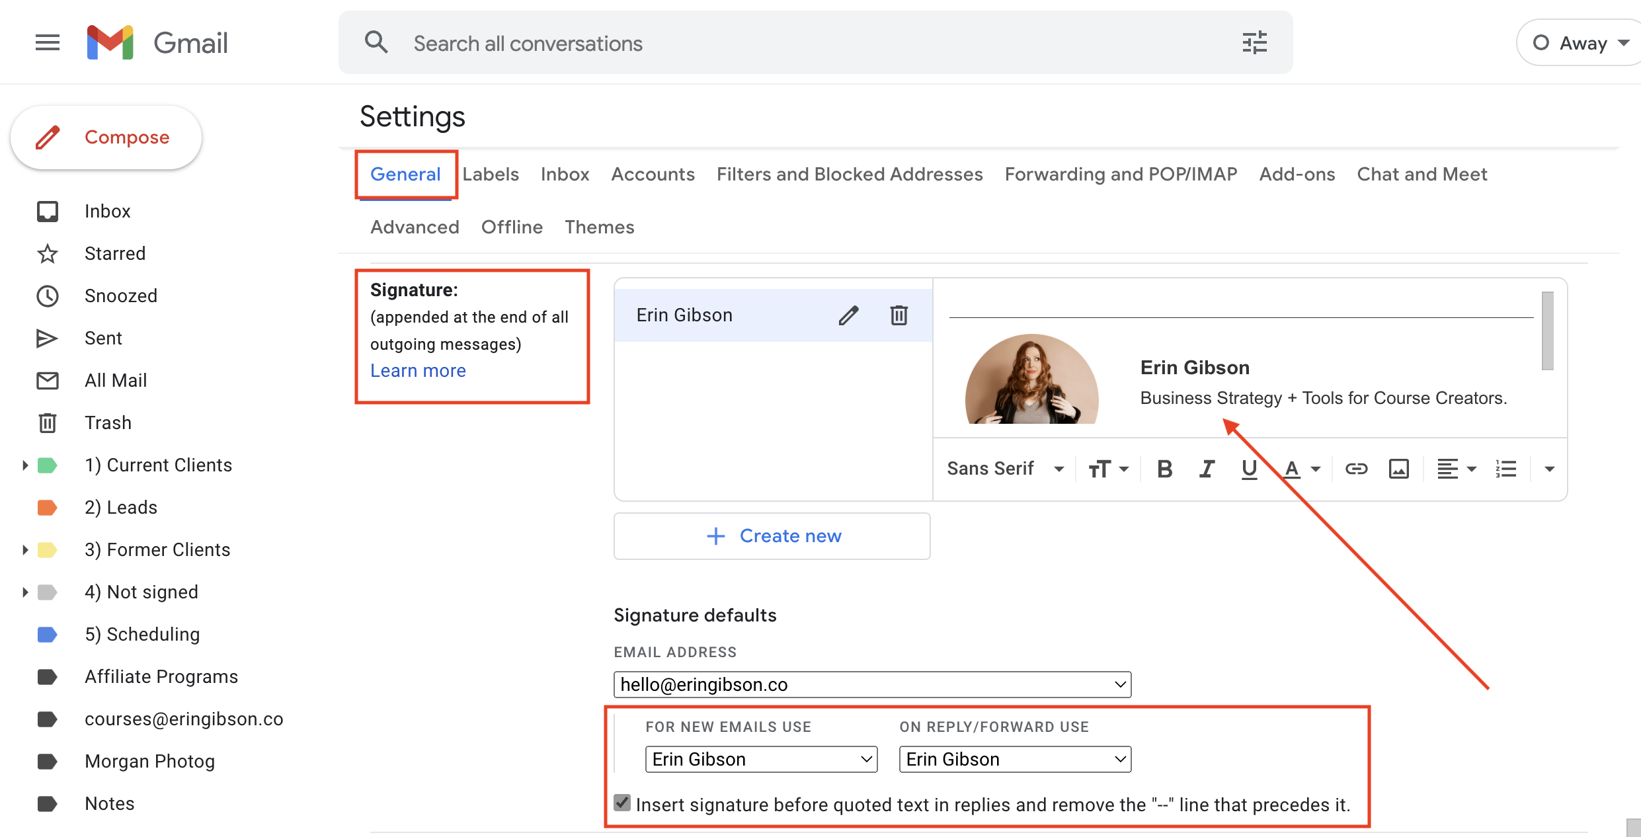Click the search all conversations field
Viewport: 1641px width, 837px height.
point(815,43)
